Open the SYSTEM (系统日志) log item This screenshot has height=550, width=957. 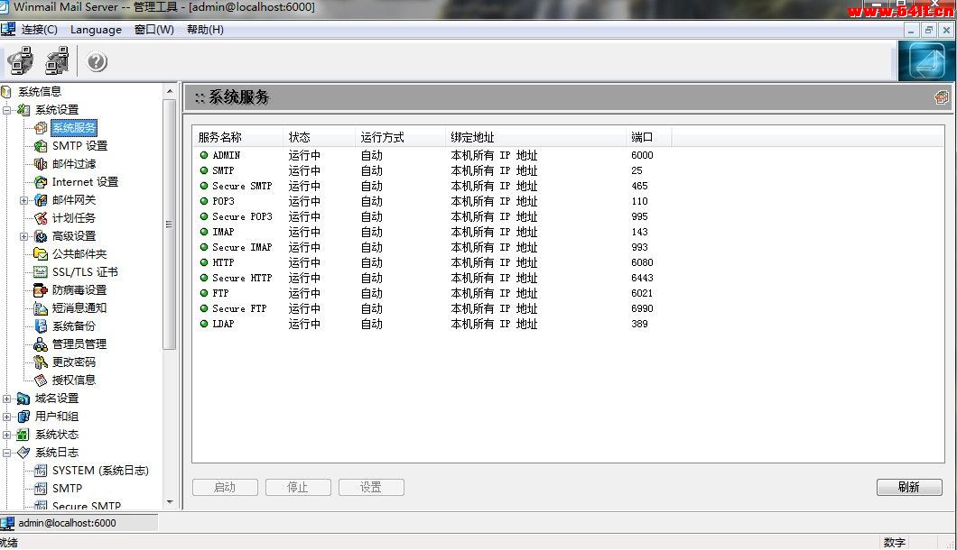coord(100,471)
